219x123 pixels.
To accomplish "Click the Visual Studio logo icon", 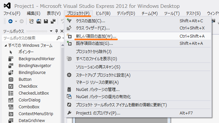I will point(7,6).
